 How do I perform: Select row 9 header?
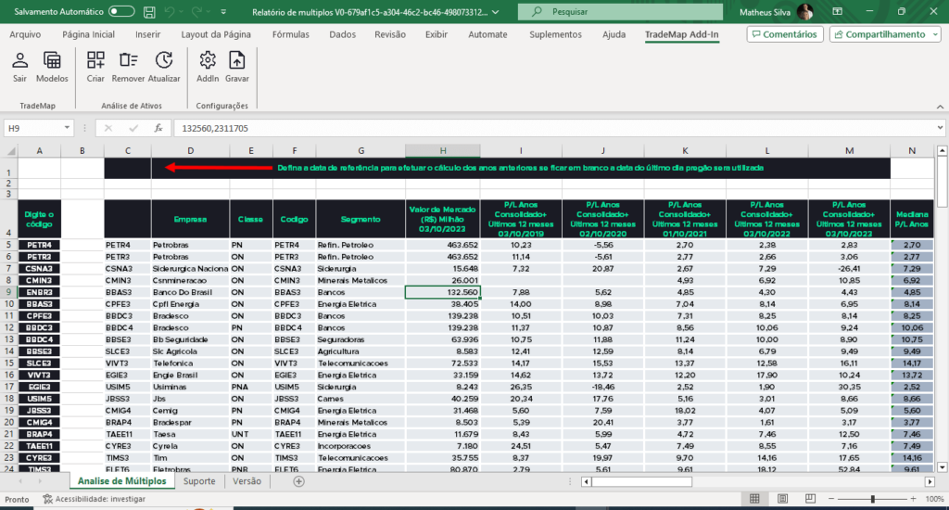9,292
